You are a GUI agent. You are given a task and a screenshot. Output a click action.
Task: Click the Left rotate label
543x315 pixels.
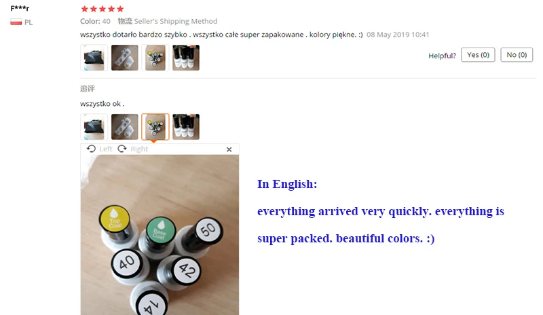pyautogui.click(x=106, y=149)
